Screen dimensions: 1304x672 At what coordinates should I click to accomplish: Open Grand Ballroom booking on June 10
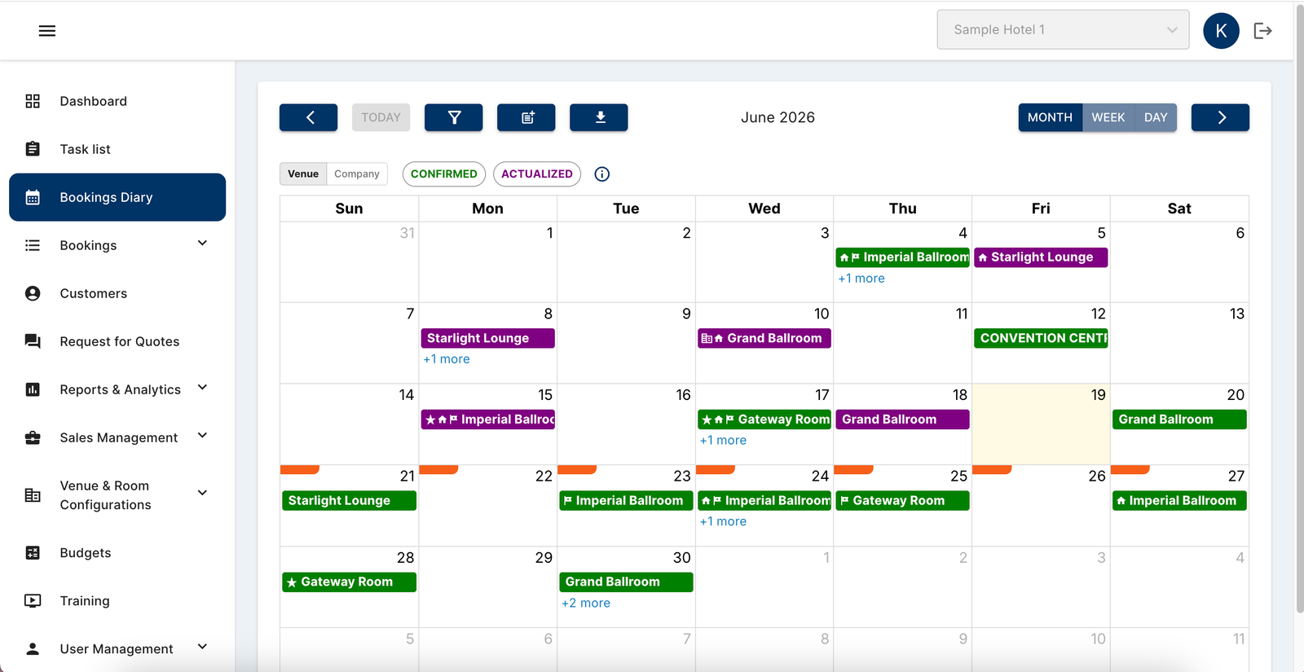coord(764,338)
